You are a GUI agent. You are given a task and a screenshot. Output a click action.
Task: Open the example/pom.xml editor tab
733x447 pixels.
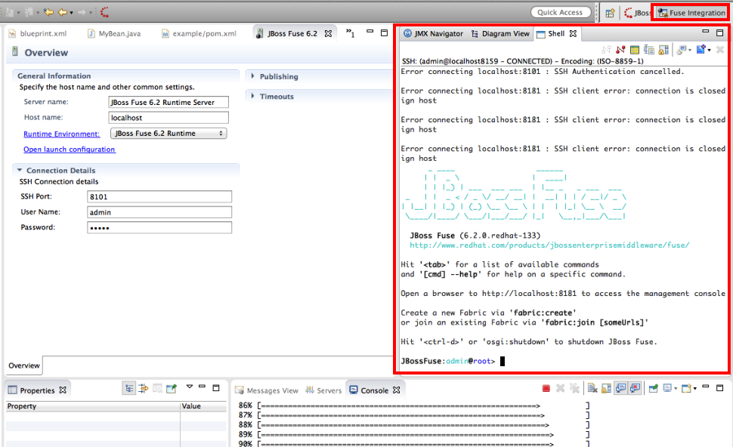coord(199,34)
